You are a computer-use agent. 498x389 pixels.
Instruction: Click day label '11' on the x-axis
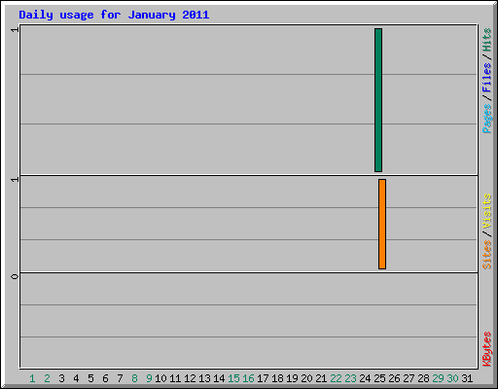click(175, 378)
